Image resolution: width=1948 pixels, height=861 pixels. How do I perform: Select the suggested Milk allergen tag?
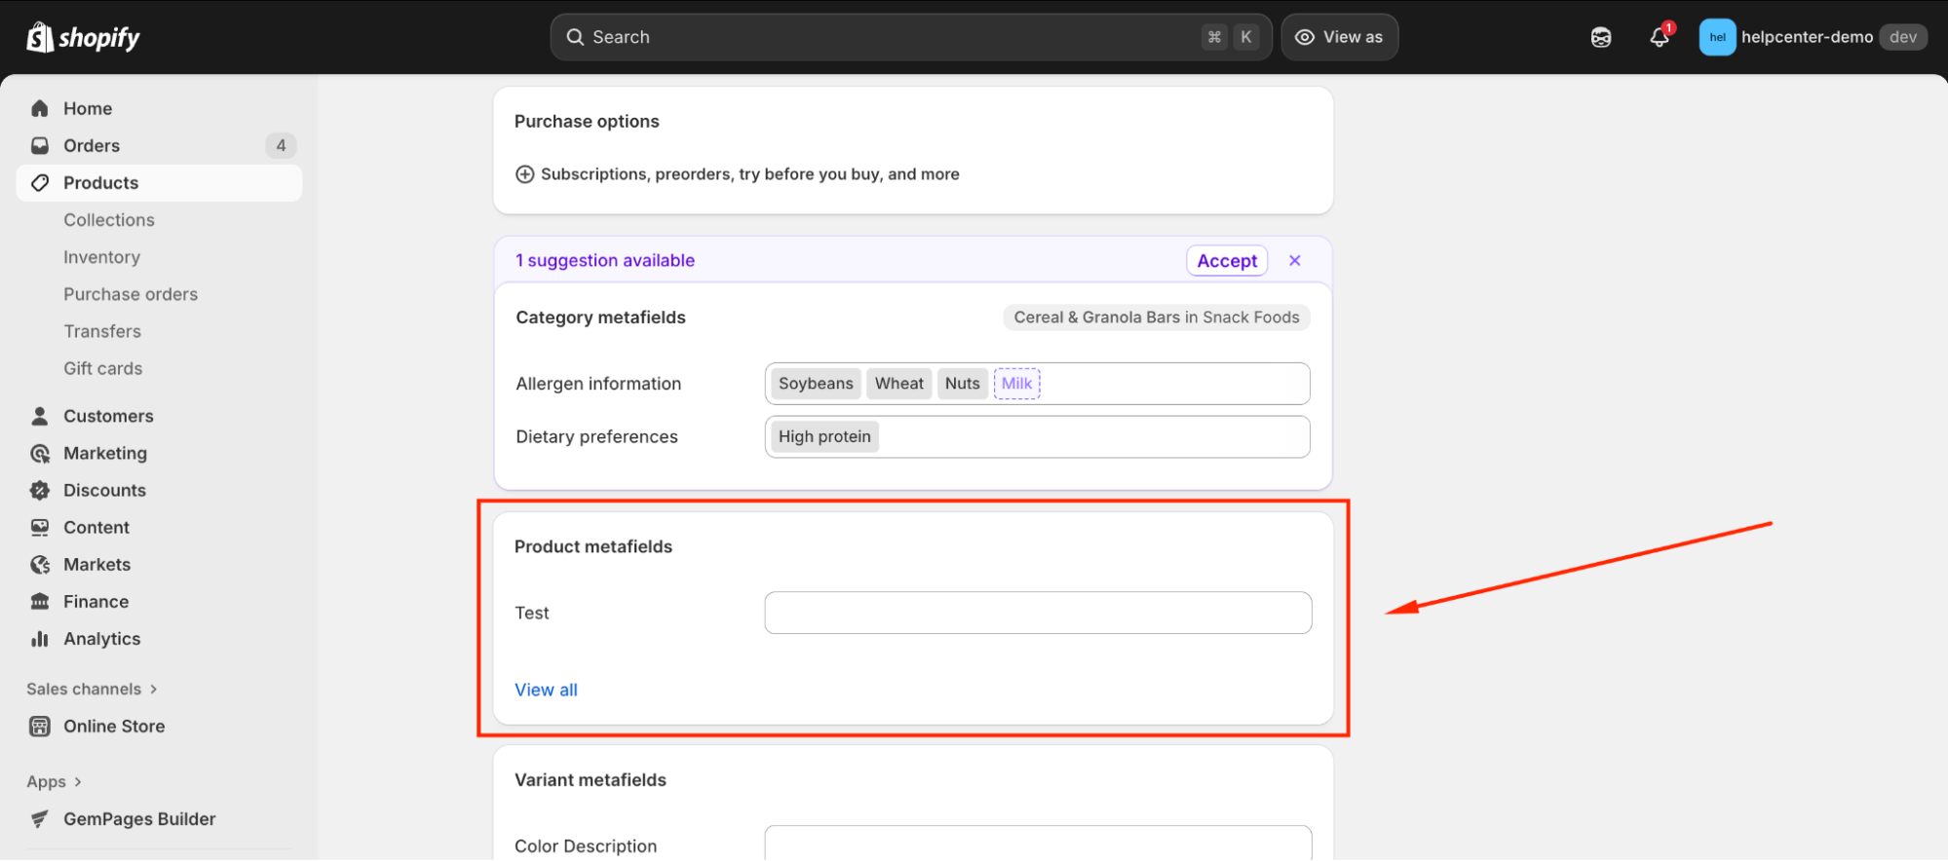1016,384
